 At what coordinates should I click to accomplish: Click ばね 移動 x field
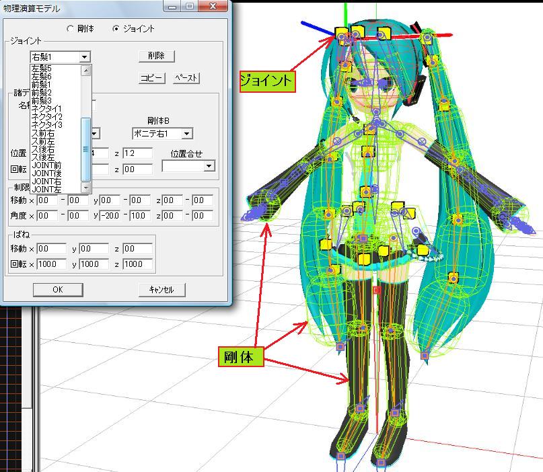coord(51,249)
